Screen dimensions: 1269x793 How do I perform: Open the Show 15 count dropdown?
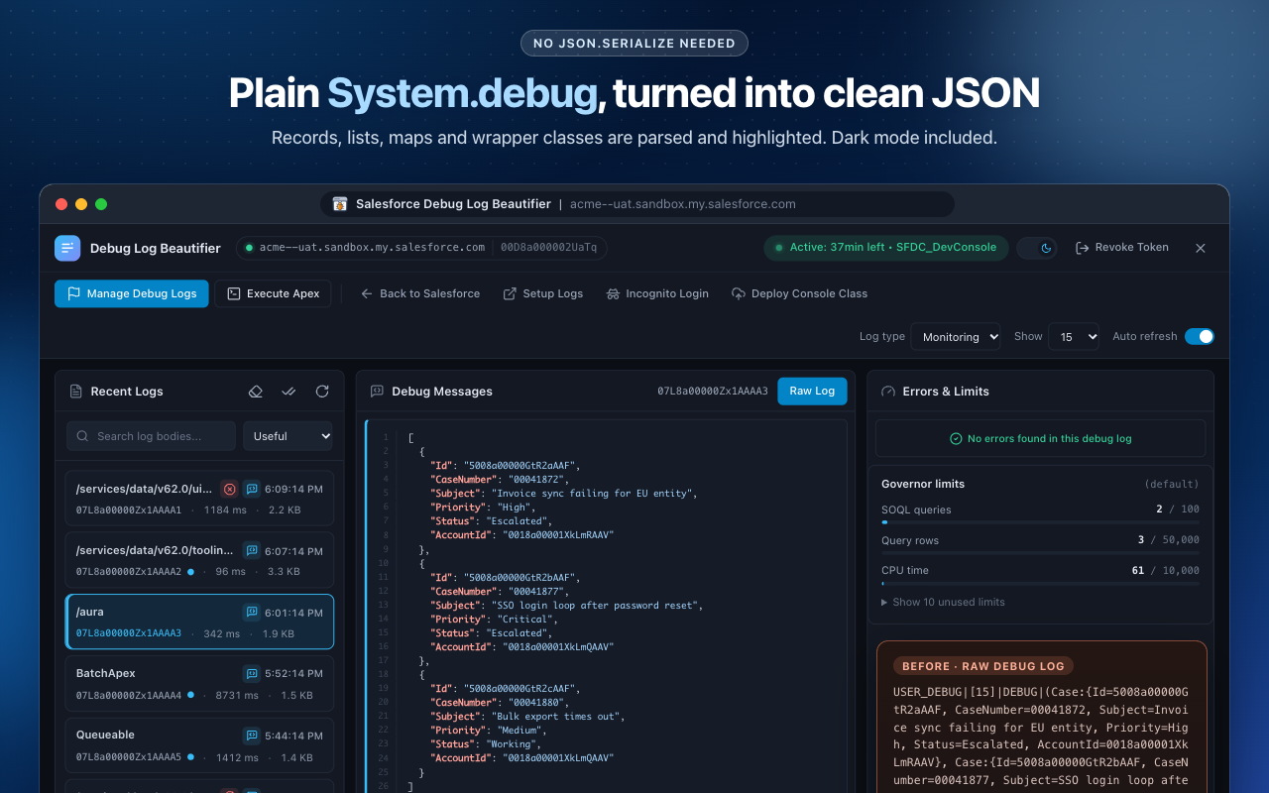pyautogui.click(x=1074, y=337)
